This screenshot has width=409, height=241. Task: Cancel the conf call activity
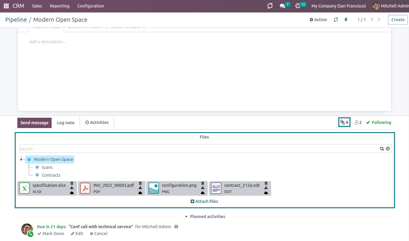click(98, 233)
